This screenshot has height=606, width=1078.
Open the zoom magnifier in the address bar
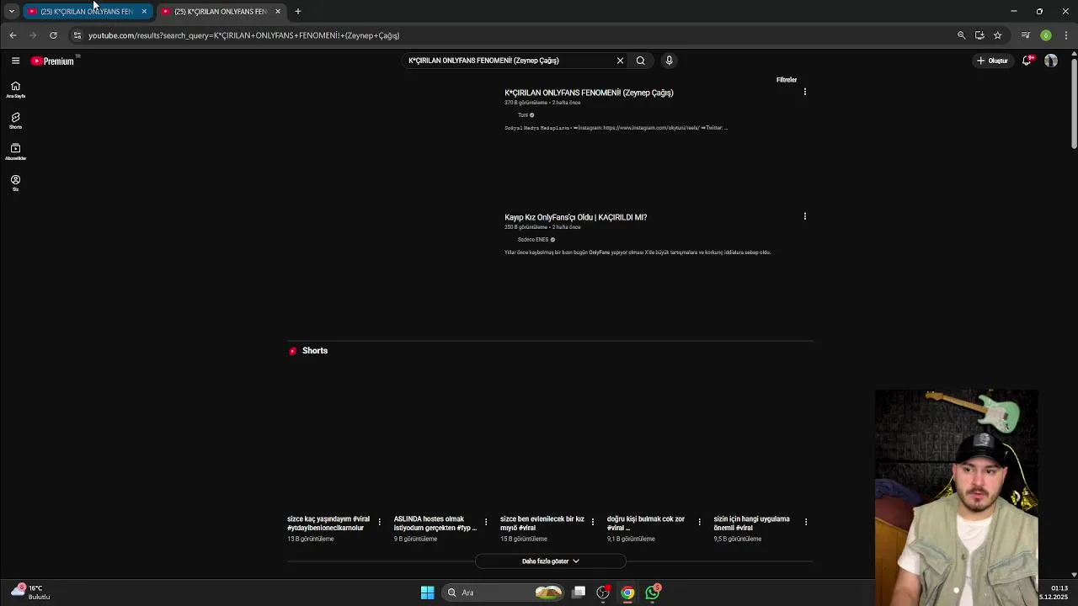[x=961, y=35]
